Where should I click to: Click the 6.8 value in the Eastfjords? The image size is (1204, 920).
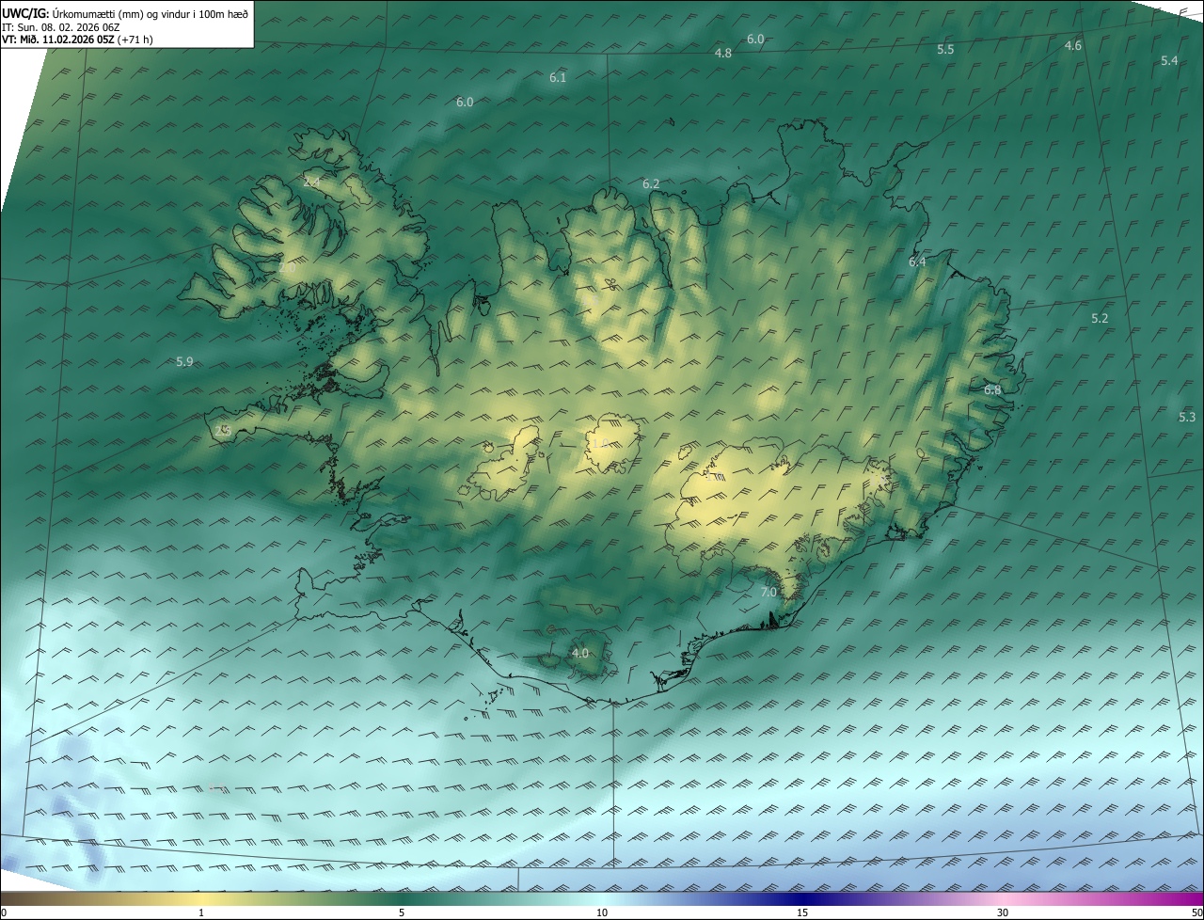[992, 390]
